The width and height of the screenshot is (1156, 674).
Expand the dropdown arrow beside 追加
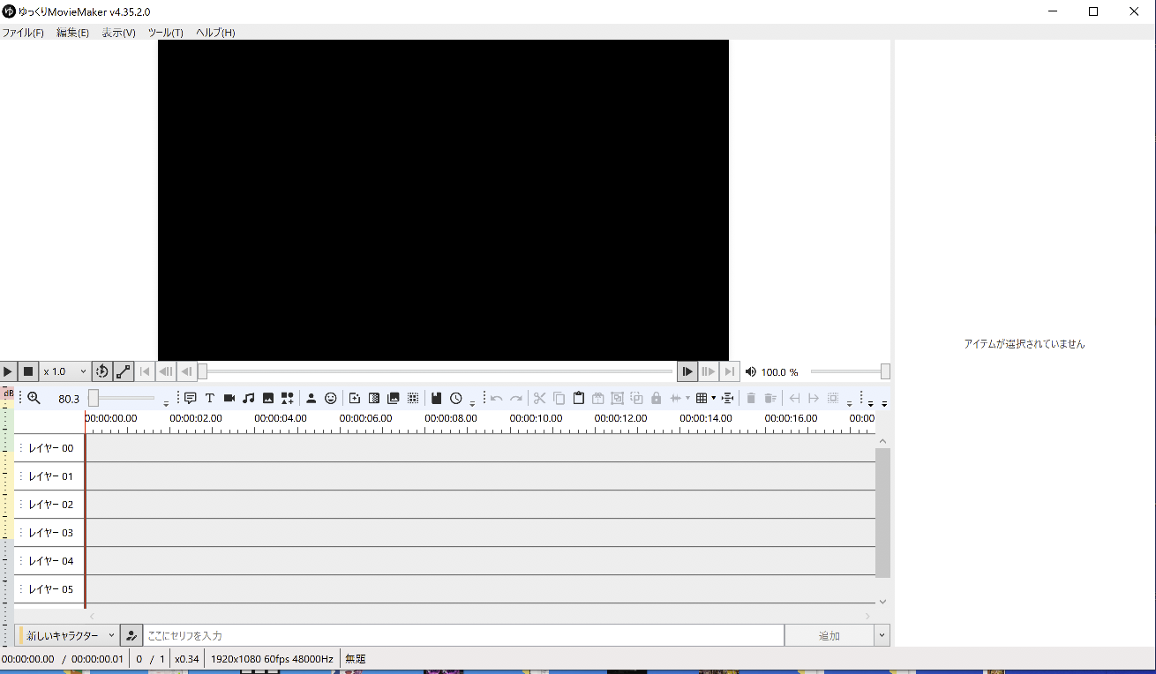[x=882, y=635]
